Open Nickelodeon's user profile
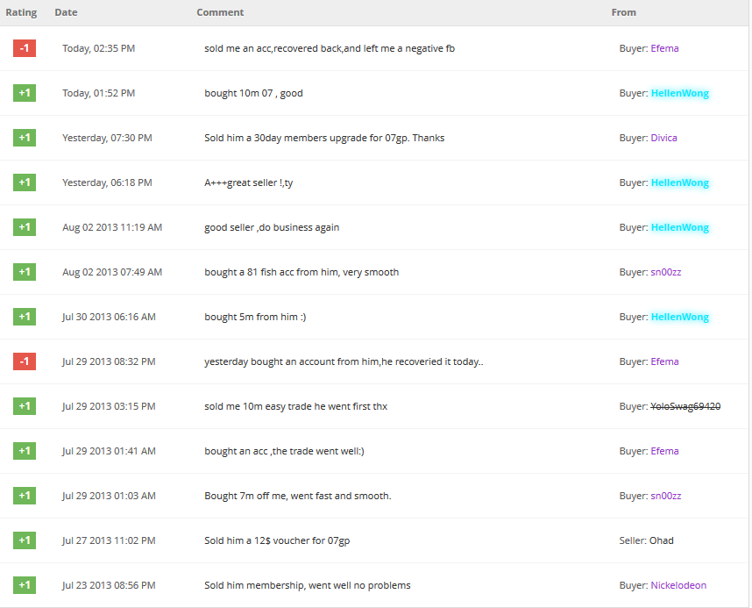The image size is (752, 608). 678,585
